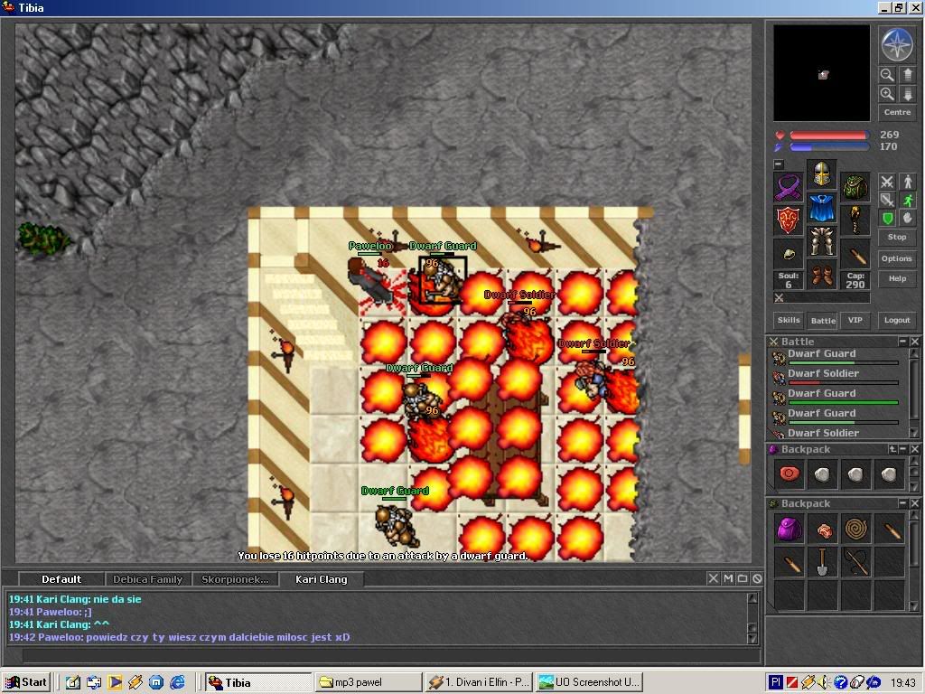925x694 pixels.
Task: Switch to UO Screenshot taskbar window
Action: pos(589,682)
